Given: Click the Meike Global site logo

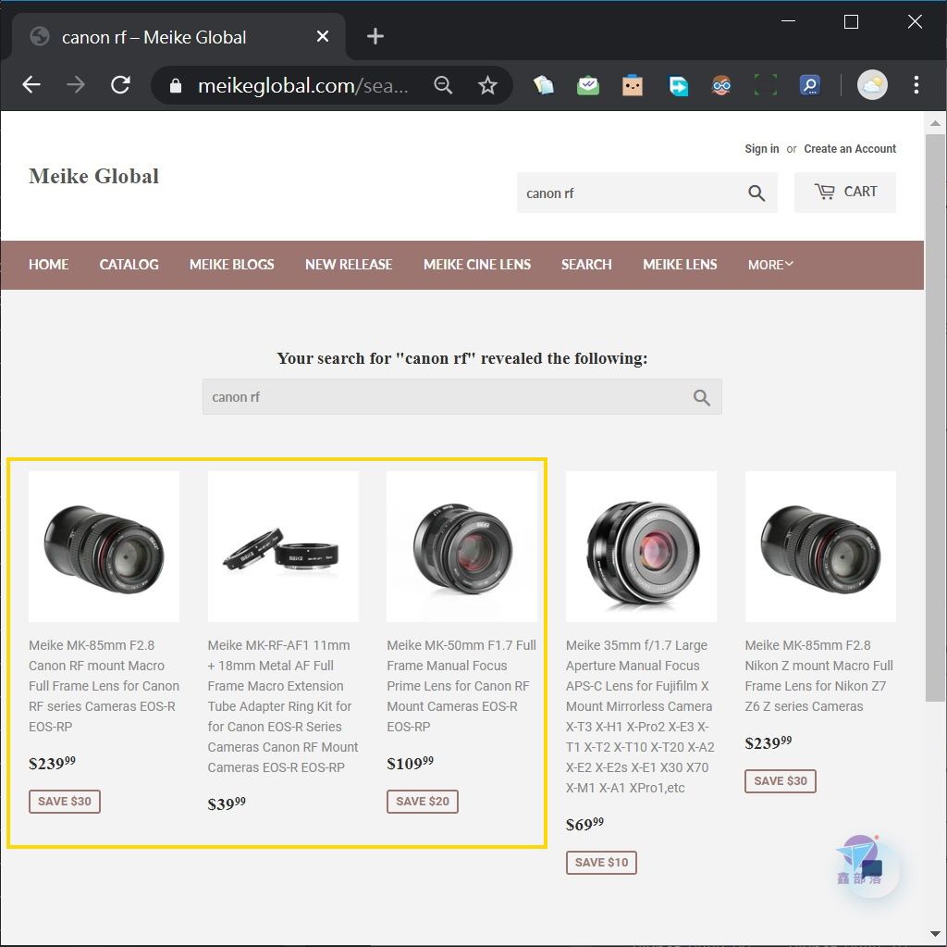Looking at the screenshot, I should (x=93, y=177).
